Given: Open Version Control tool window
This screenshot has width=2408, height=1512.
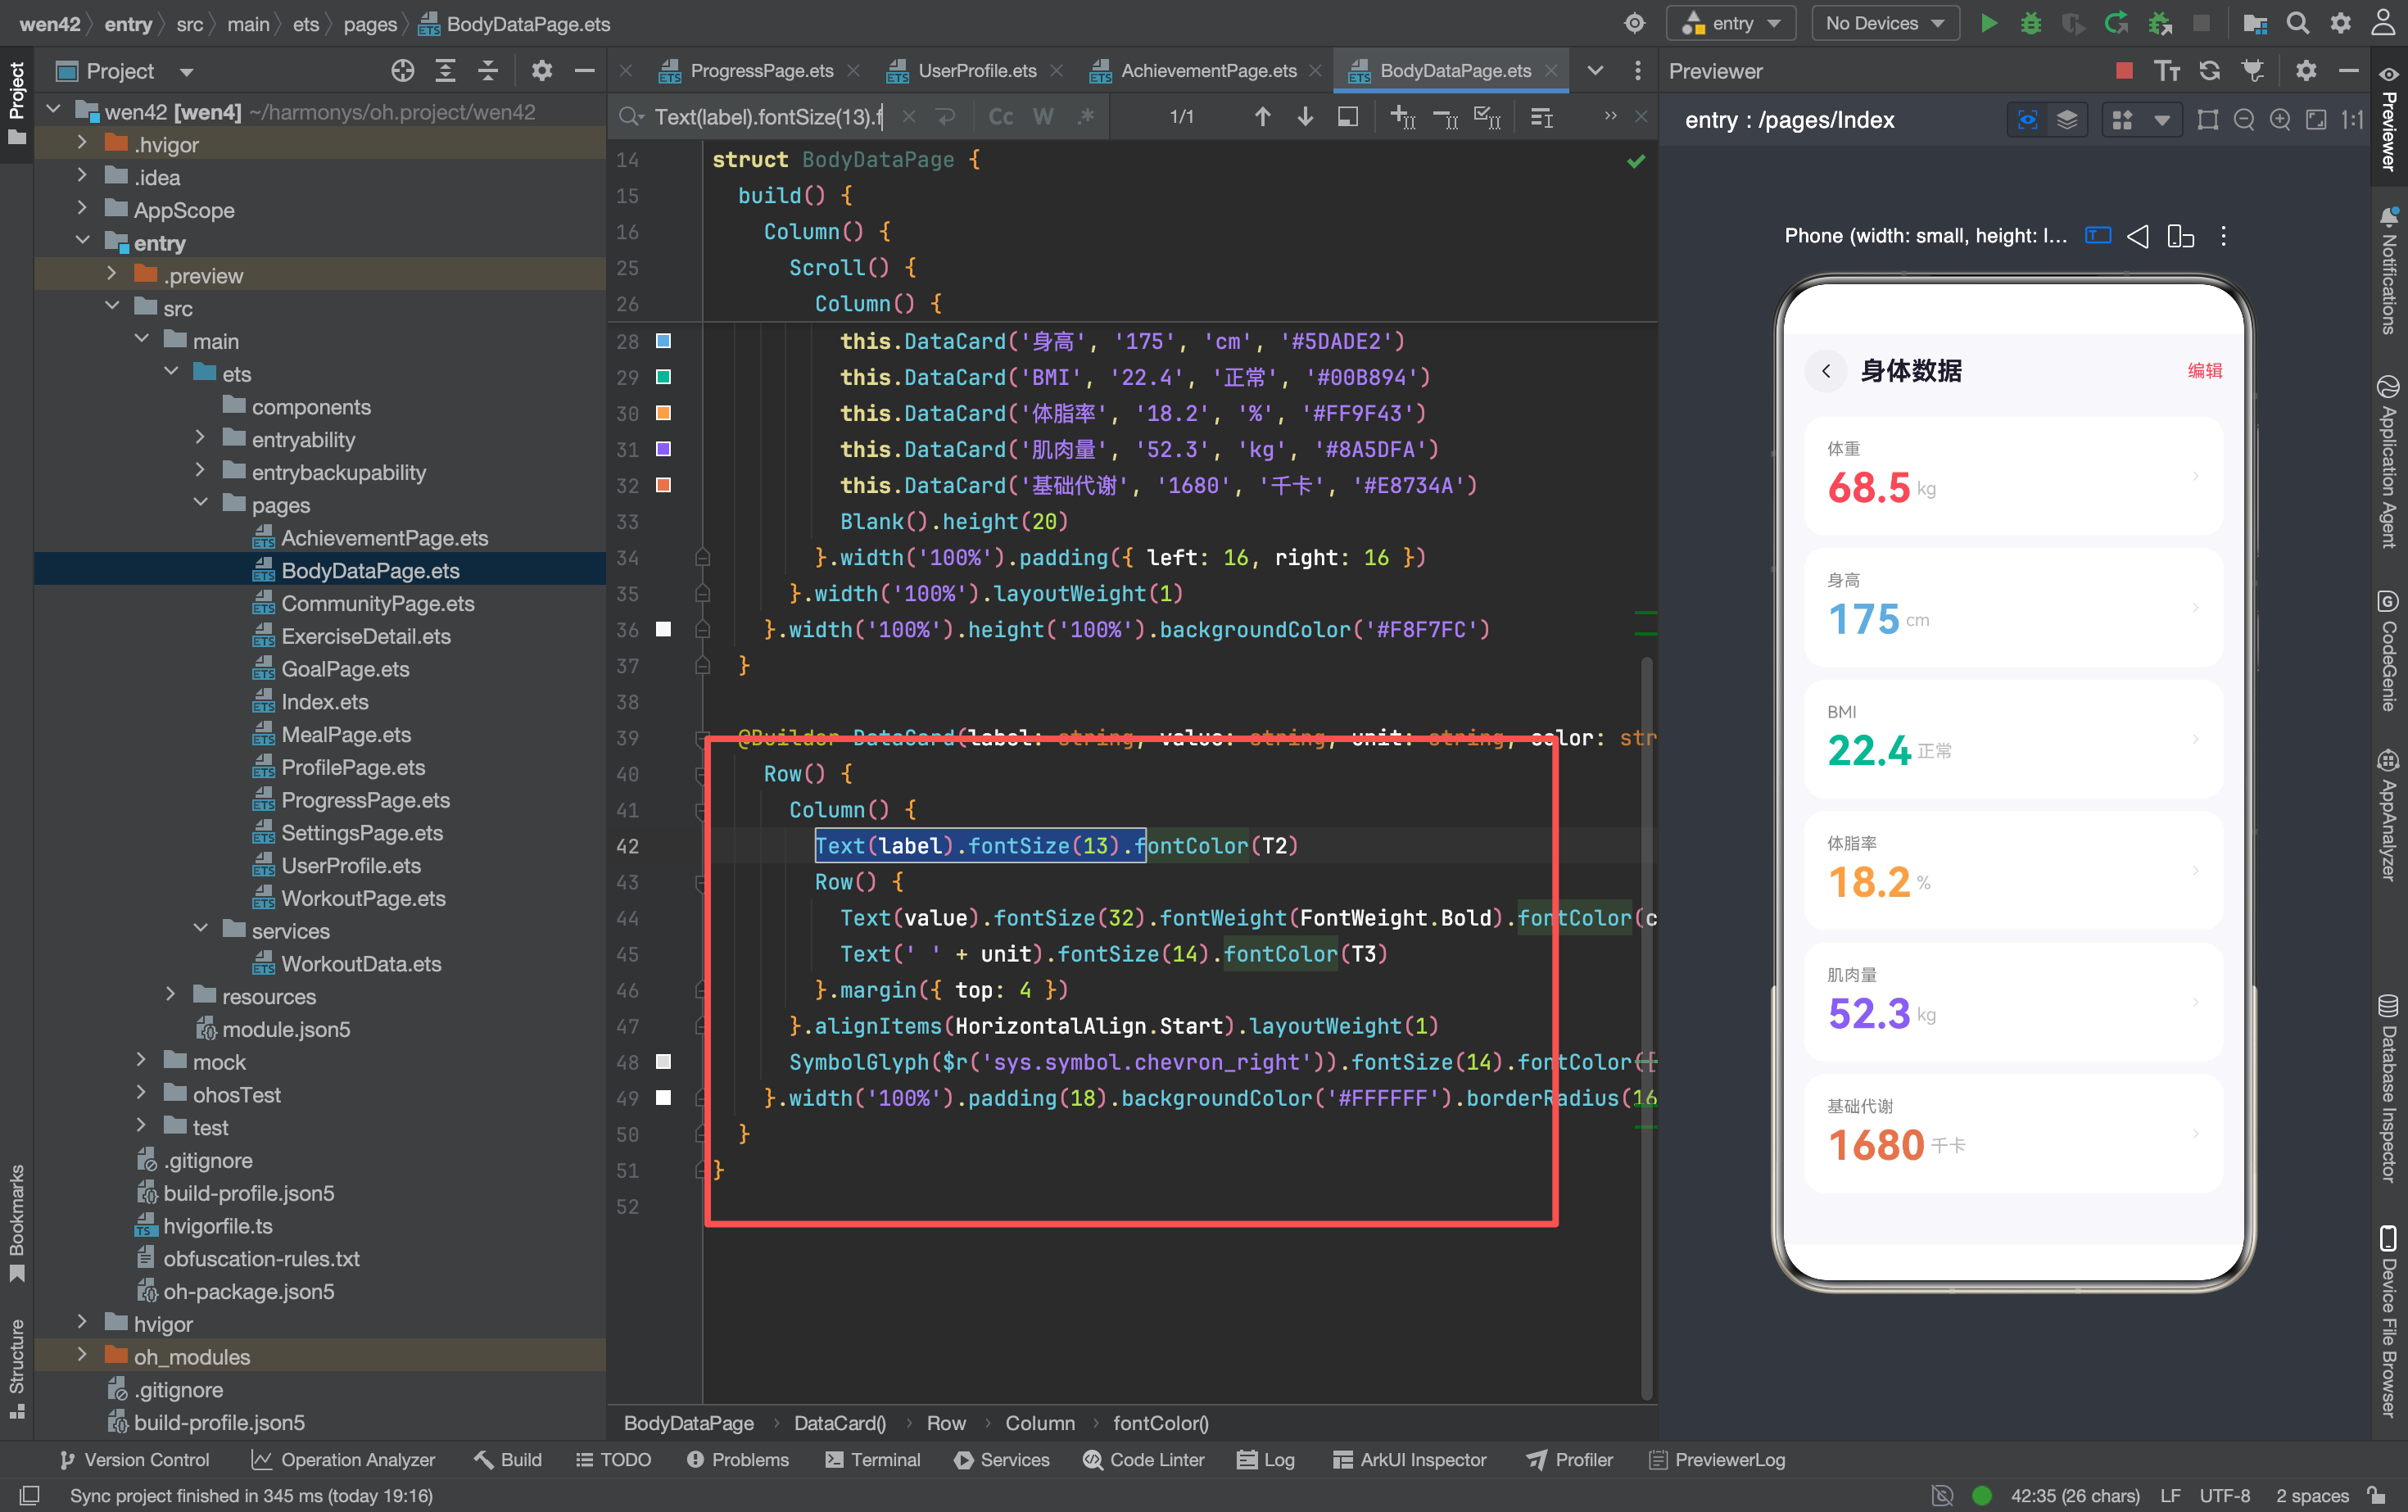Looking at the screenshot, I should (135, 1460).
